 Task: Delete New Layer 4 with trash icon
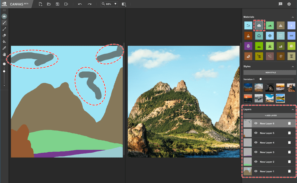(x=289, y=143)
